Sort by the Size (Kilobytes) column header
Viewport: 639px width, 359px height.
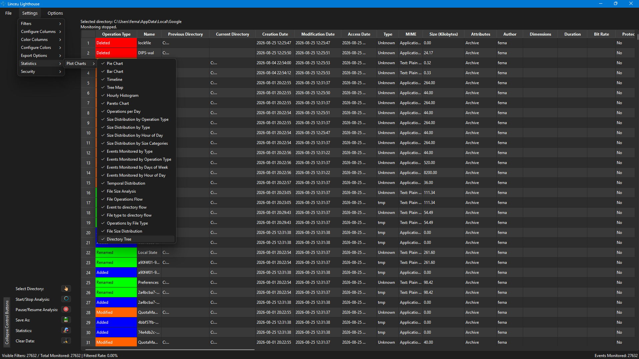(x=444, y=34)
